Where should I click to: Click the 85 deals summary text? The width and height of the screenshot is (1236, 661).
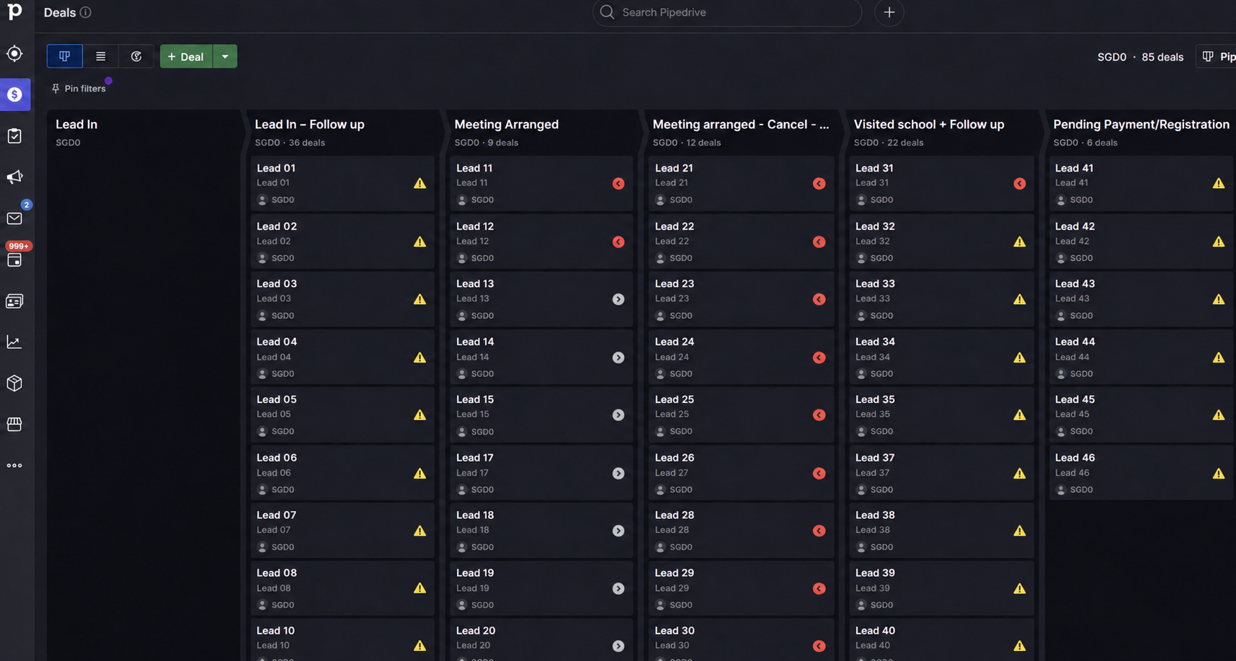[1162, 57]
